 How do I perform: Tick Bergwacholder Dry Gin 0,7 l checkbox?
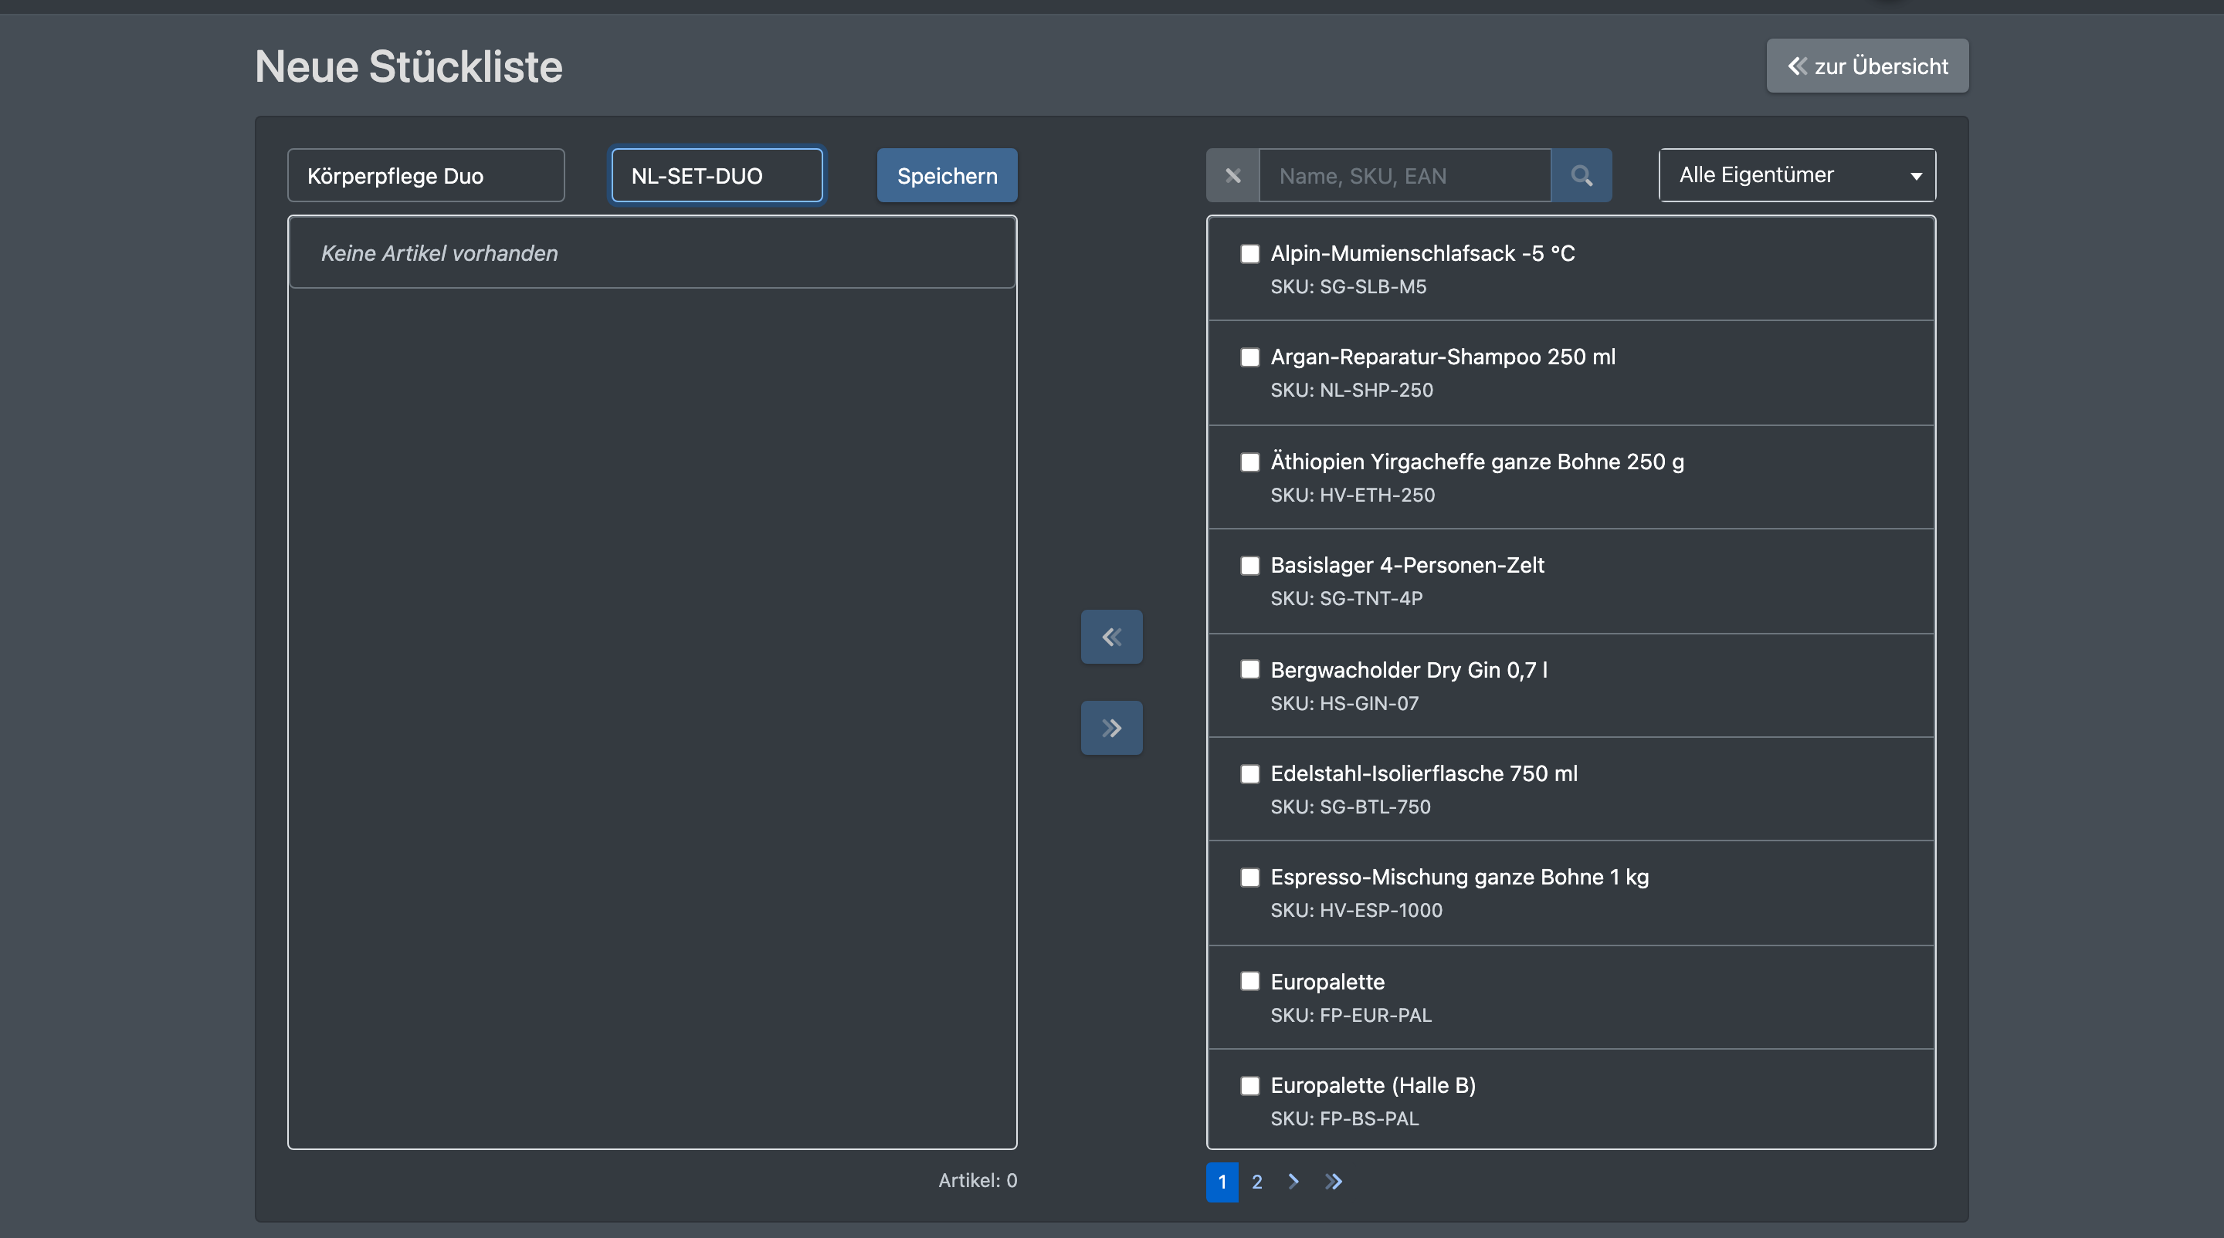pos(1249,669)
